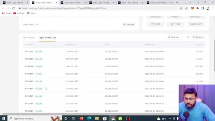The image size is (215, 121).
Task: Open the tab search chevron
Action: click(x=190, y=2)
